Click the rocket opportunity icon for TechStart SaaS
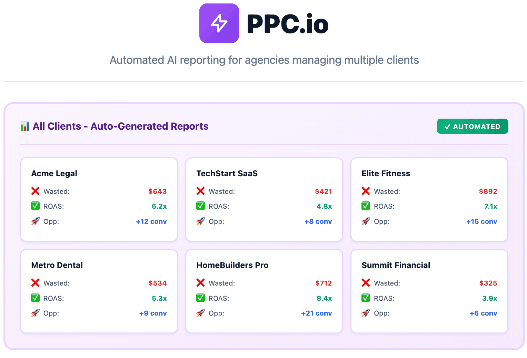527x358 pixels. [200, 221]
